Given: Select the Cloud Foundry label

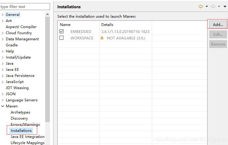Looking at the screenshot, I should pos(19,33).
